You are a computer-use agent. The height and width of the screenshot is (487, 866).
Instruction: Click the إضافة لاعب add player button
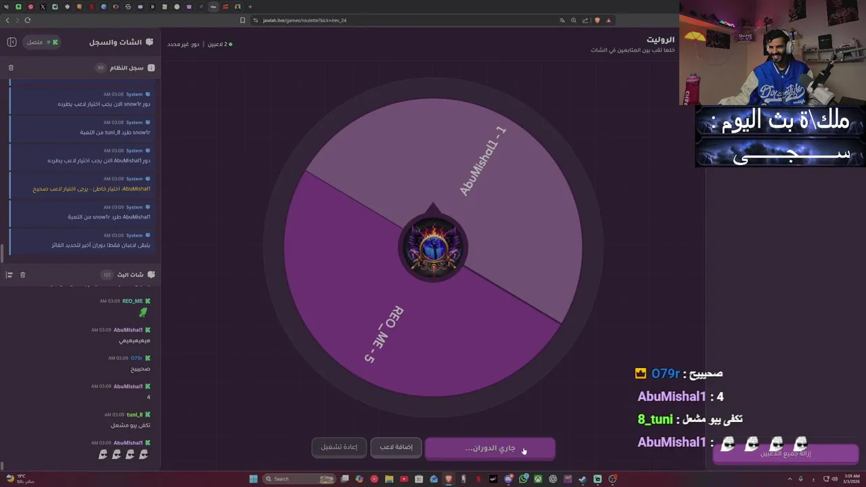click(396, 447)
